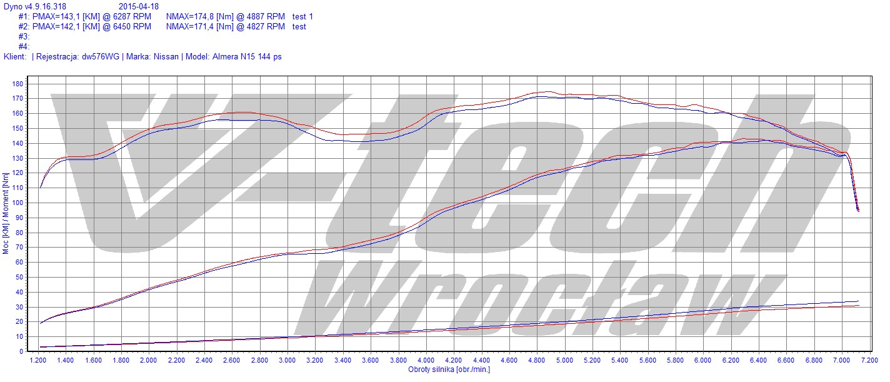Click the 'Obroty silnika' x-axis title
Image resolution: width=890 pixels, height=382 pixels.
449,369
